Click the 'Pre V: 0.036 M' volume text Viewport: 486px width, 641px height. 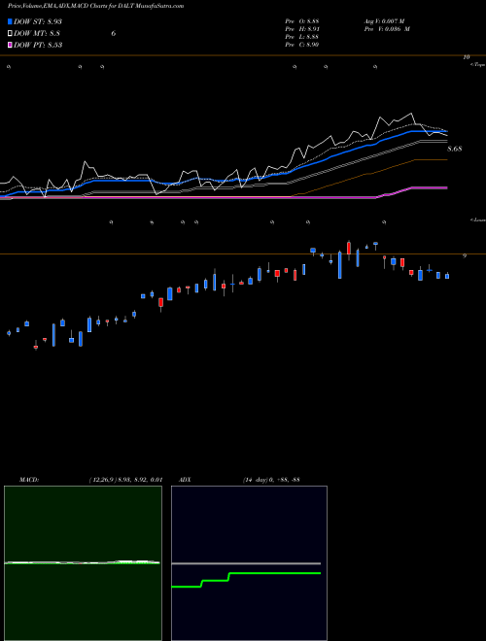tap(387, 29)
